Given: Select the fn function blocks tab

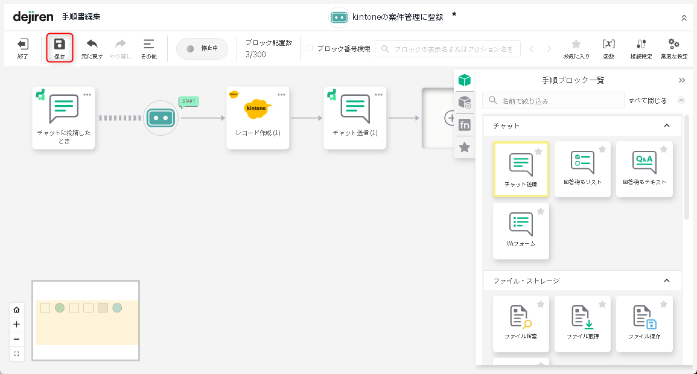Looking at the screenshot, I should [465, 125].
